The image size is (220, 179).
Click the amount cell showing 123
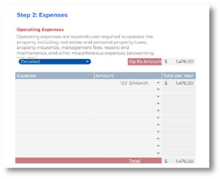[x=111, y=83]
